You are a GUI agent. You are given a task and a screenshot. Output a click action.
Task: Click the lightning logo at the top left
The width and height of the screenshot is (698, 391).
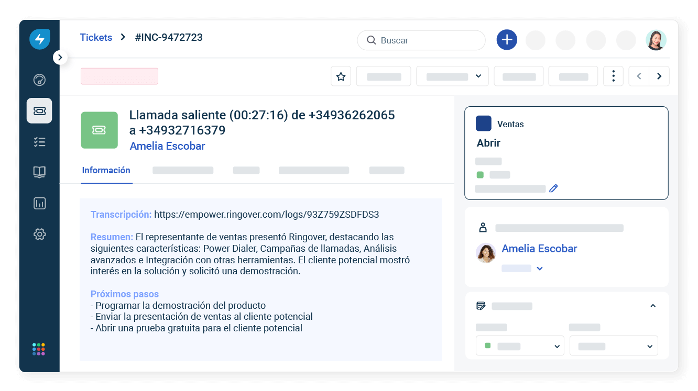[39, 39]
